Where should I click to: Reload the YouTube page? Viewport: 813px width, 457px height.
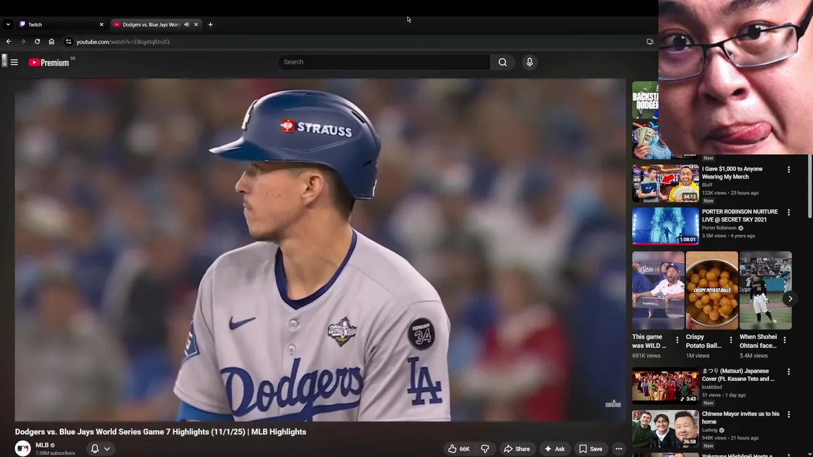coord(37,42)
